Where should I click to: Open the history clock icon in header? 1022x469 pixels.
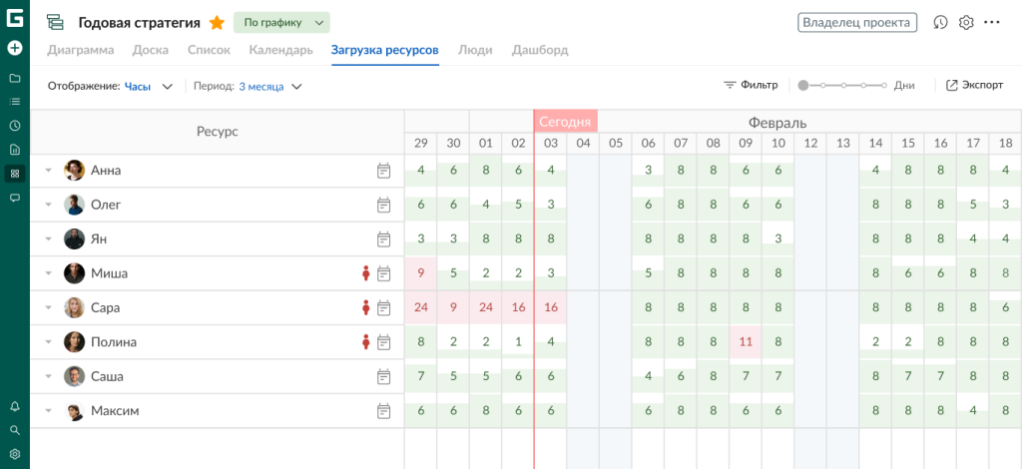(x=940, y=23)
